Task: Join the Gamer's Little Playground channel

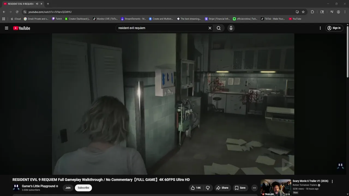Action: click(68, 188)
